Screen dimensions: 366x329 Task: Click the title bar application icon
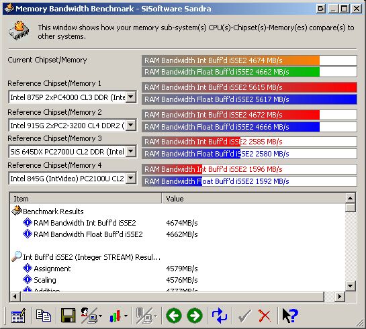[x=9, y=8]
